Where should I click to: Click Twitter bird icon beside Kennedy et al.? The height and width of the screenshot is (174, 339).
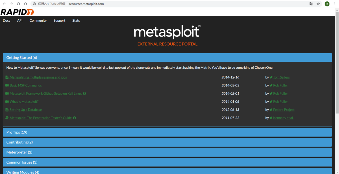[271, 118]
